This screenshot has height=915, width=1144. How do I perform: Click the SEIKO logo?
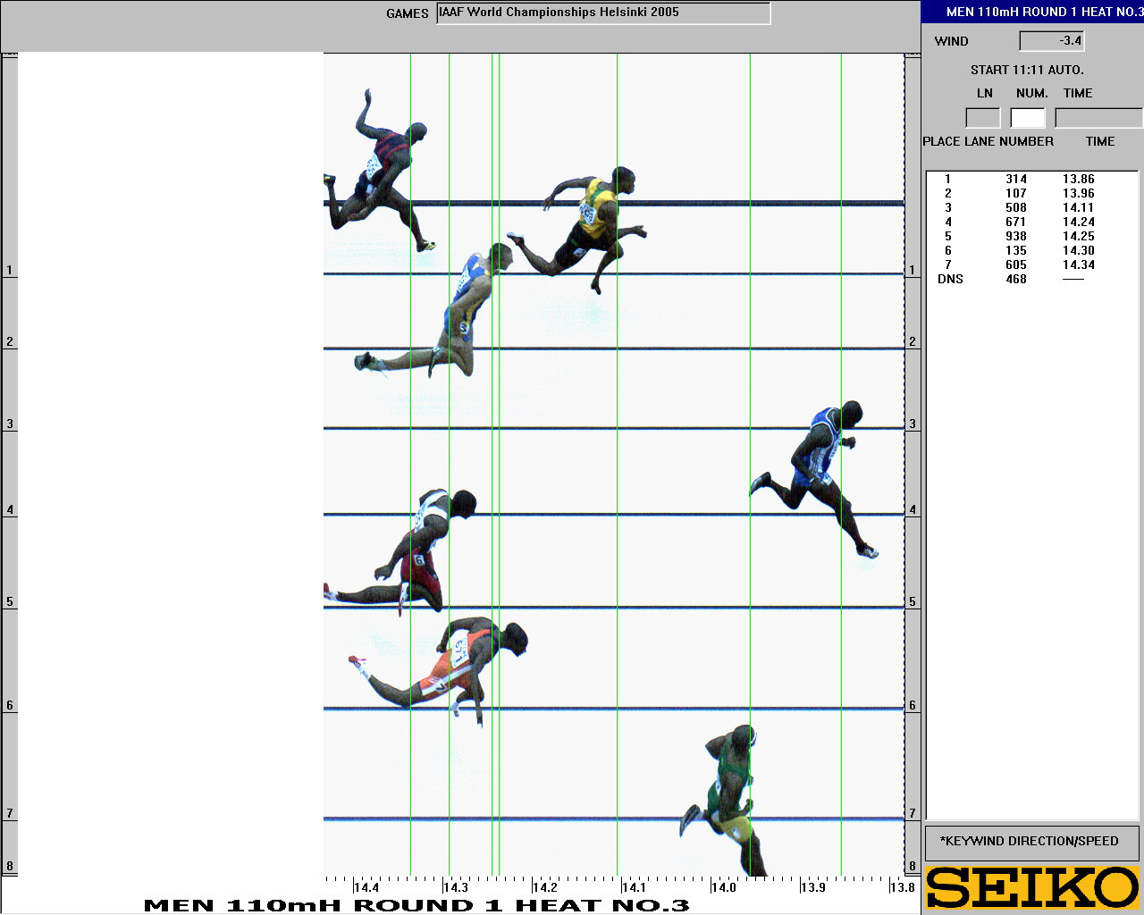tap(1032, 888)
